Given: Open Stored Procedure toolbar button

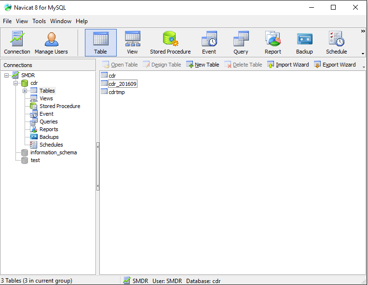Looking at the screenshot, I should coord(170,43).
